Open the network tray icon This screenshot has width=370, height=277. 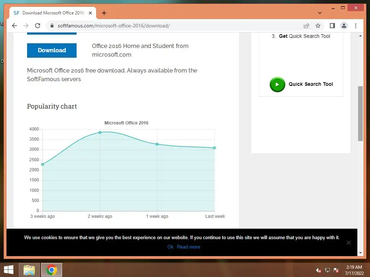click(327, 270)
